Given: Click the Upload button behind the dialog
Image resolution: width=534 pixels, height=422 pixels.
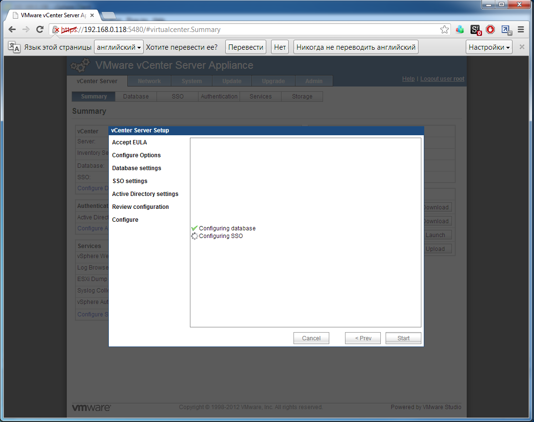Looking at the screenshot, I should pos(438,249).
